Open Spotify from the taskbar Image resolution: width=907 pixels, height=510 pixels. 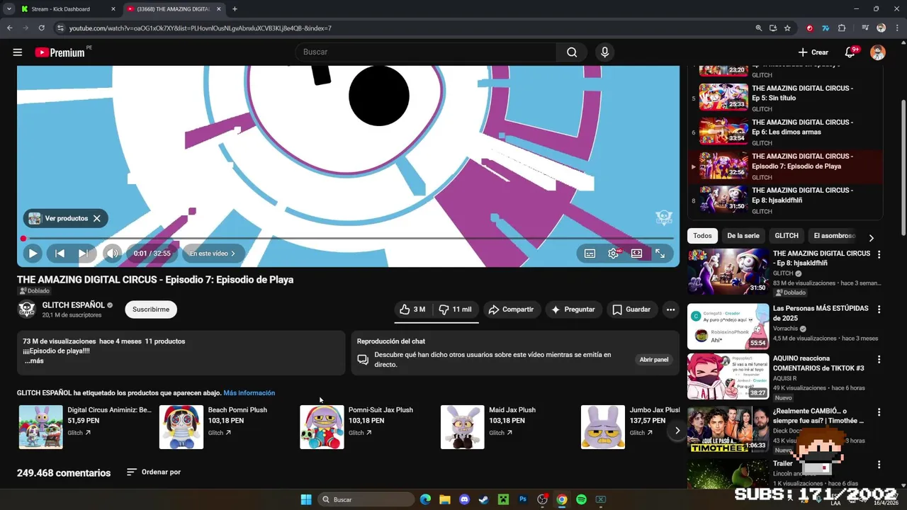click(581, 499)
